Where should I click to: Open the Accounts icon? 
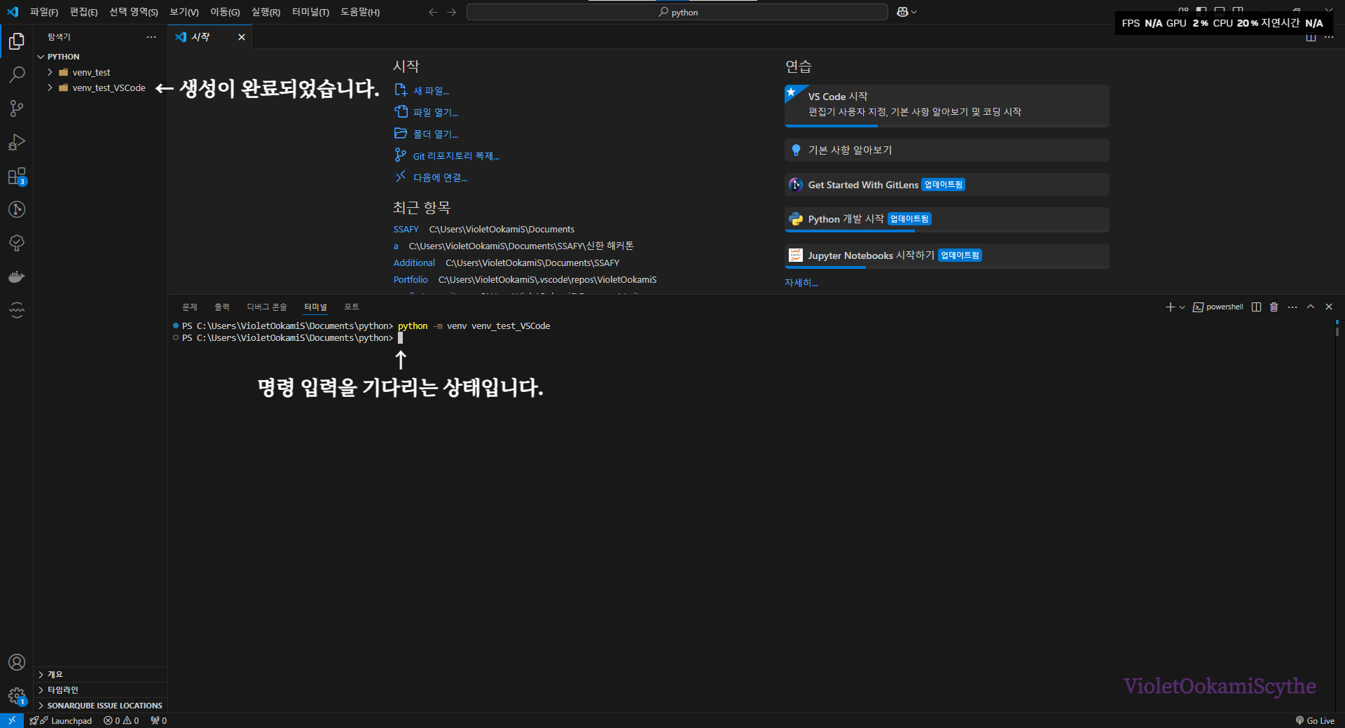click(17, 662)
